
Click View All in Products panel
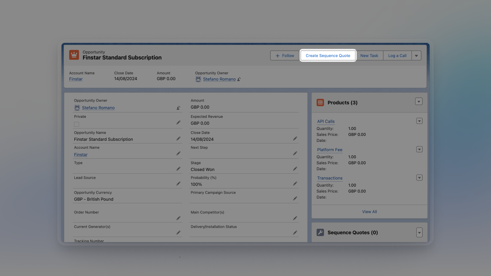[x=370, y=212]
